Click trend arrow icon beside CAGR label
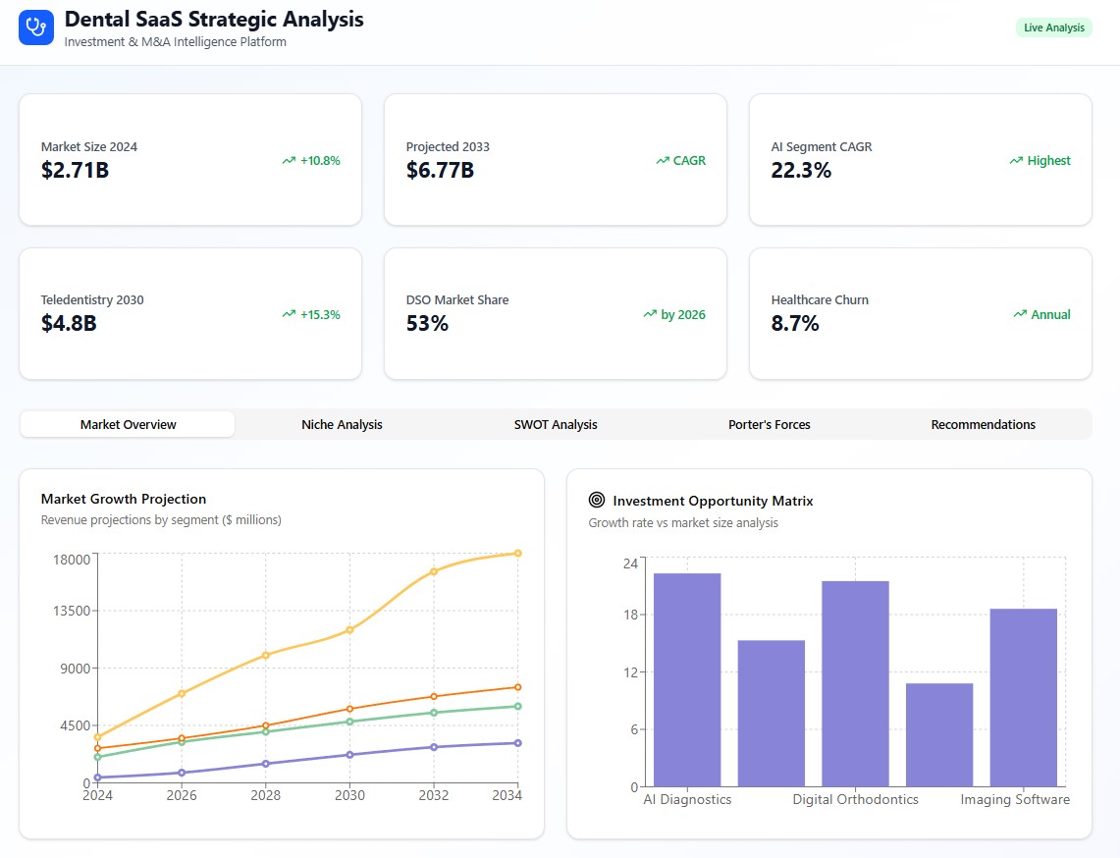Image resolution: width=1120 pixels, height=858 pixels. pyautogui.click(x=663, y=161)
